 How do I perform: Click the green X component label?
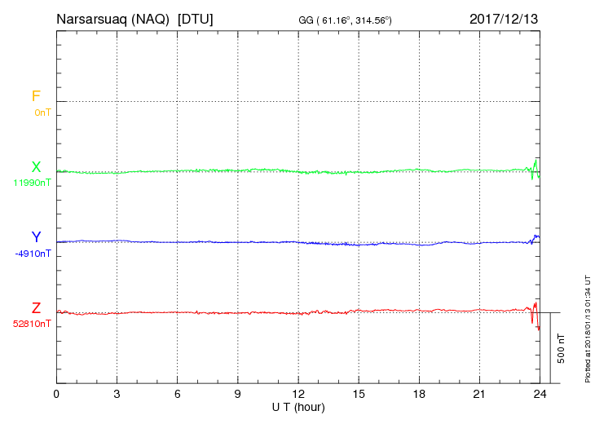pyautogui.click(x=36, y=167)
